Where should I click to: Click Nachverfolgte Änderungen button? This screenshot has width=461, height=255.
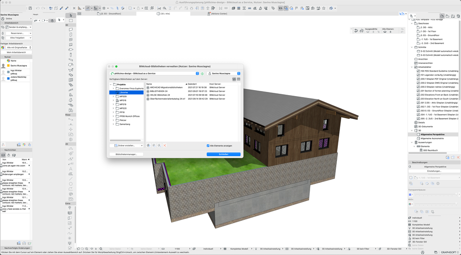coord(17,248)
